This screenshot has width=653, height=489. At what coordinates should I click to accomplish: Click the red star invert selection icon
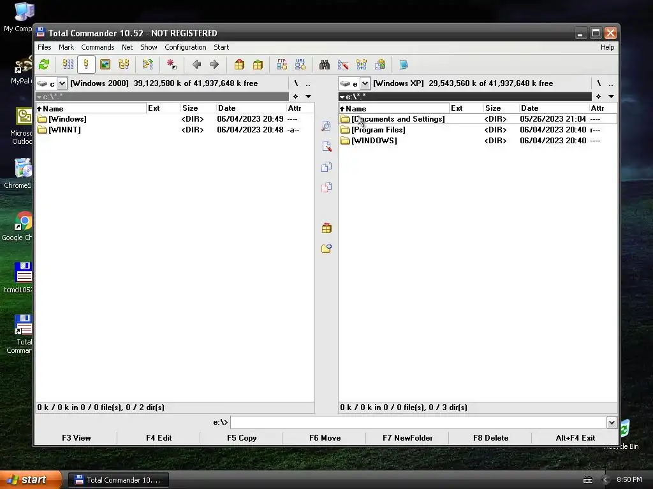172,64
